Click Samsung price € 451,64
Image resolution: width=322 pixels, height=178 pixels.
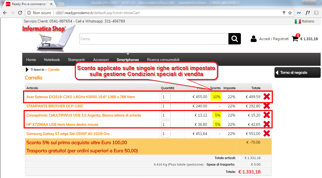(200, 134)
